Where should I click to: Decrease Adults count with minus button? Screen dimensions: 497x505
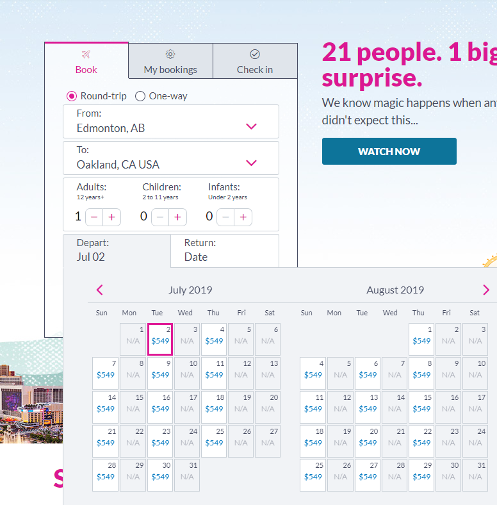[94, 217]
